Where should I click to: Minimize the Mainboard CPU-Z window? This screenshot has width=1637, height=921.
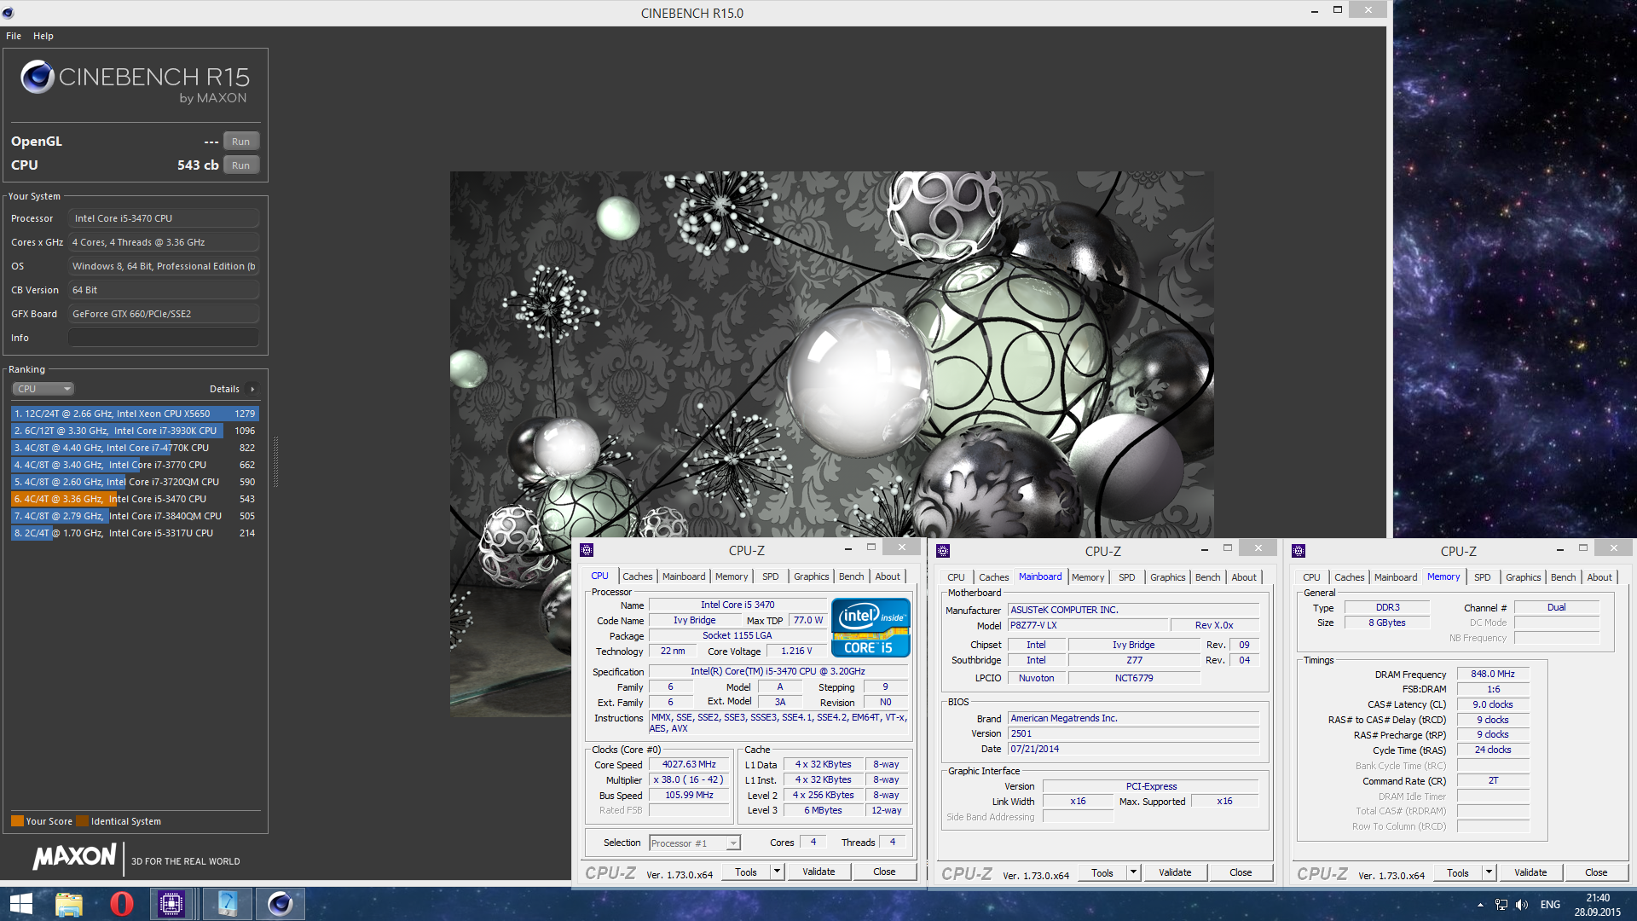click(x=1204, y=549)
